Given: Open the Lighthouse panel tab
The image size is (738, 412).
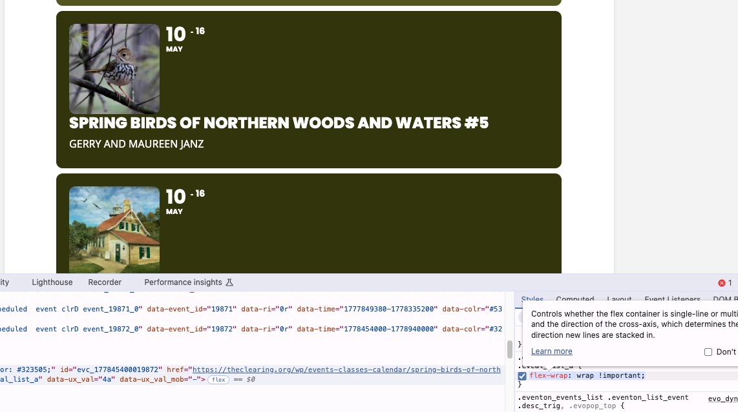Looking at the screenshot, I should coord(52,282).
